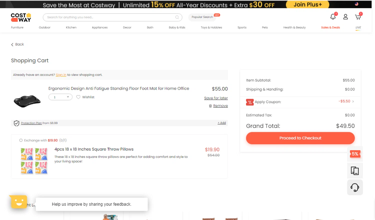Click the feedback message popup
Viewport: 375px width, 220px height.
click(x=92, y=204)
